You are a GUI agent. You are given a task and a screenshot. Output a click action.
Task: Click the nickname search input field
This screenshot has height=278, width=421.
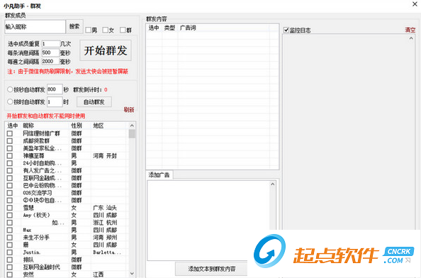pyautogui.click(x=35, y=26)
